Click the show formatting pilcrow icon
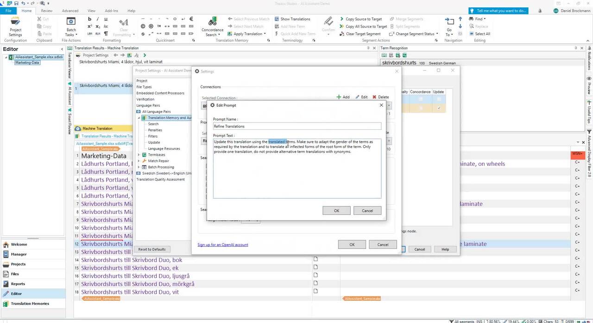 point(106,34)
